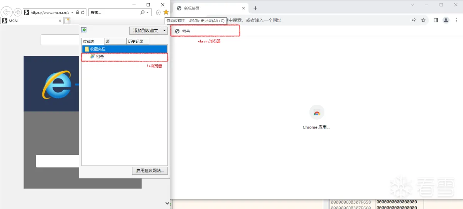Viewport: 463px width, 209px height.
Task: Click the white input box in the gray MSN area
Action: coord(57,161)
